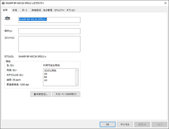Click テスト ページの印刷(T) button
169x129 pixels.
pos(66,94)
